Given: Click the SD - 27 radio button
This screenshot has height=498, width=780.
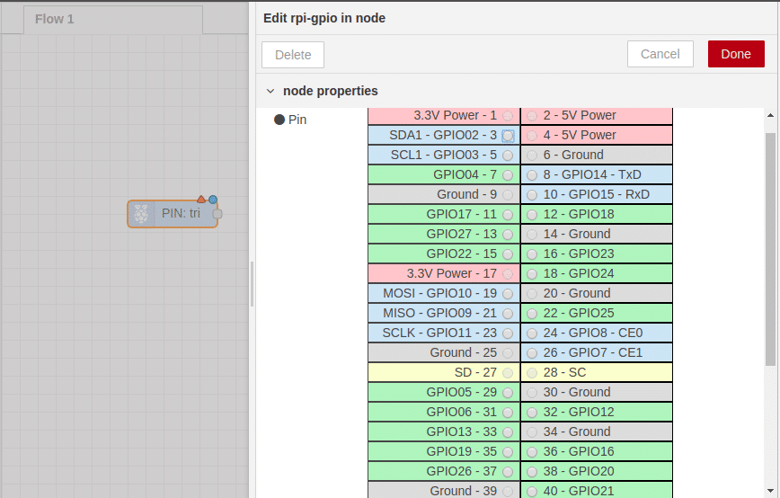Looking at the screenshot, I should point(508,373).
